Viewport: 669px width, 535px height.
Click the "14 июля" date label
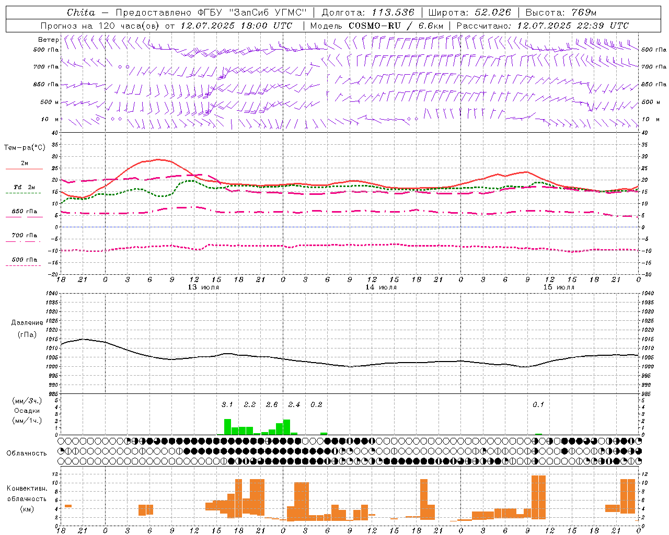point(381,287)
